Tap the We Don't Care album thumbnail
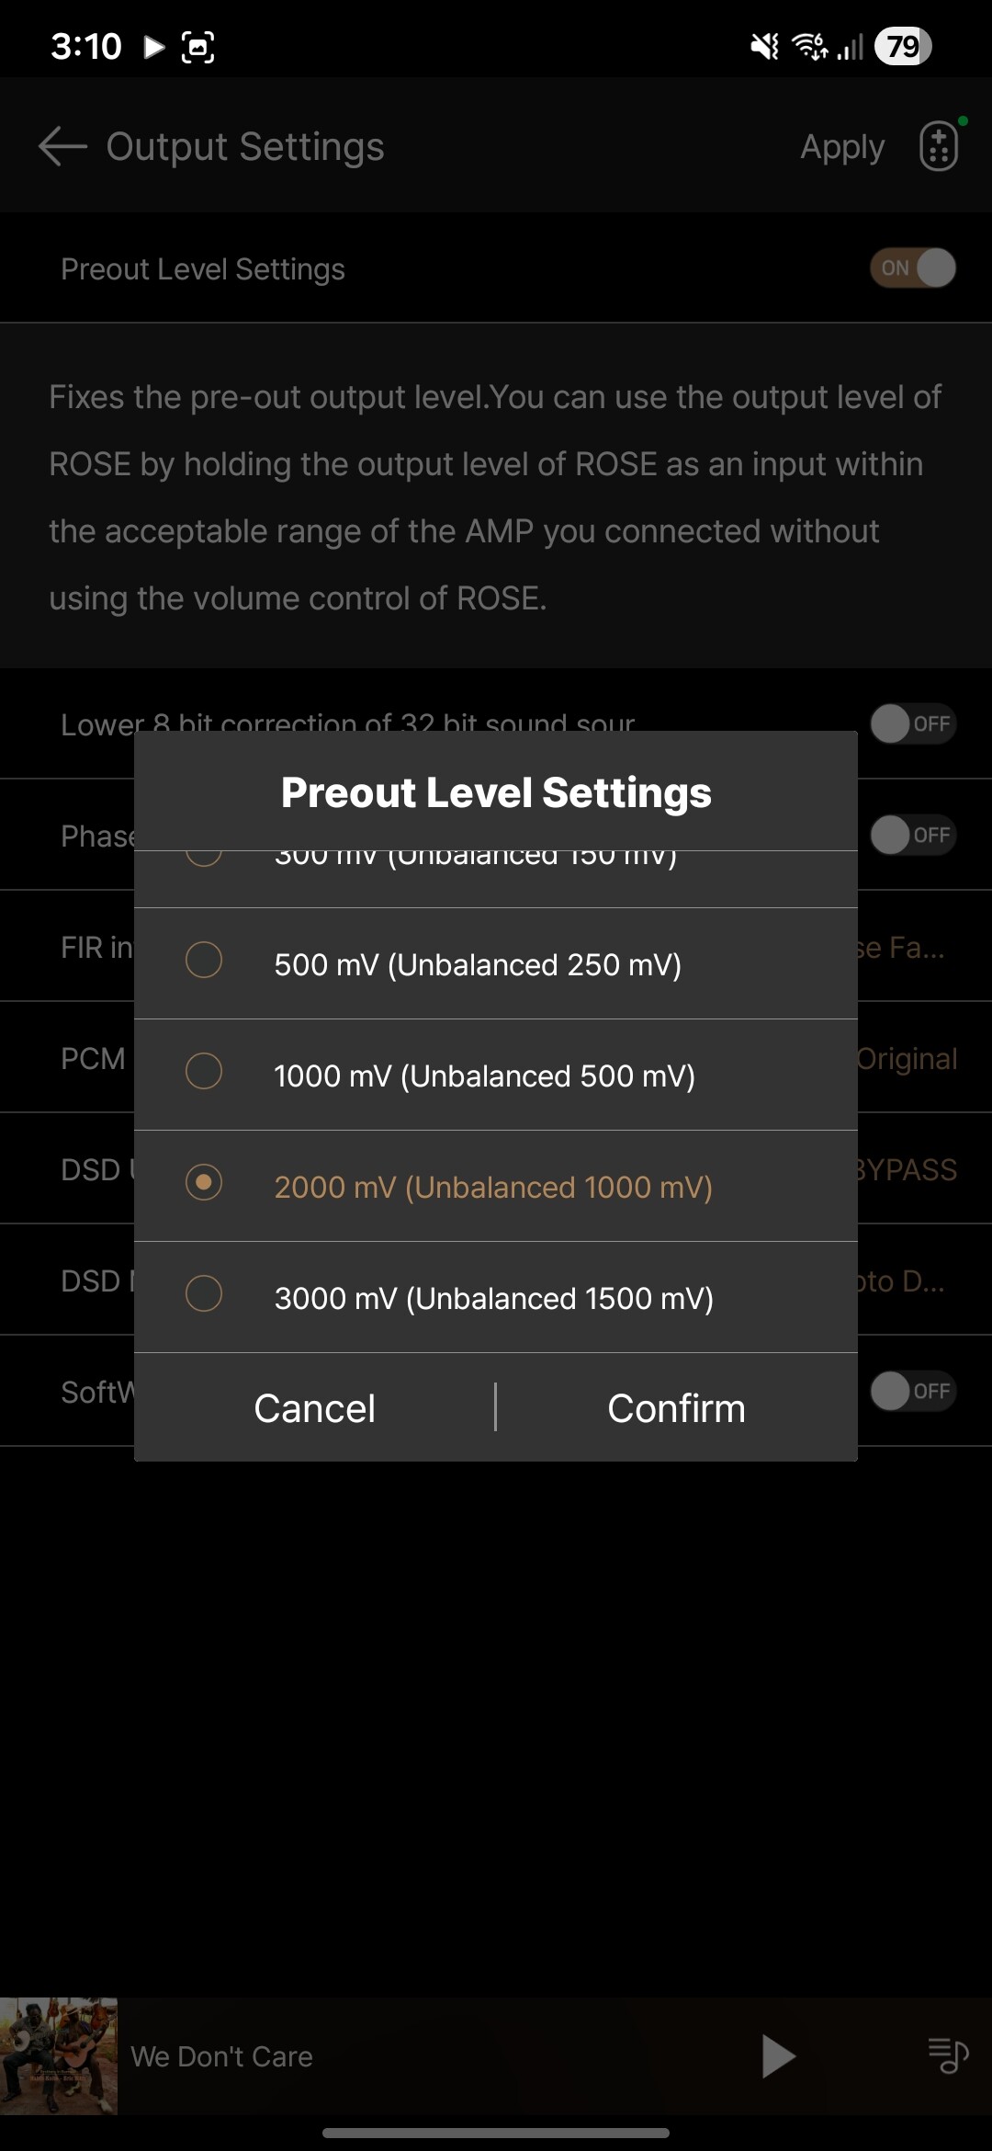The image size is (992, 2151). pyautogui.click(x=59, y=2055)
